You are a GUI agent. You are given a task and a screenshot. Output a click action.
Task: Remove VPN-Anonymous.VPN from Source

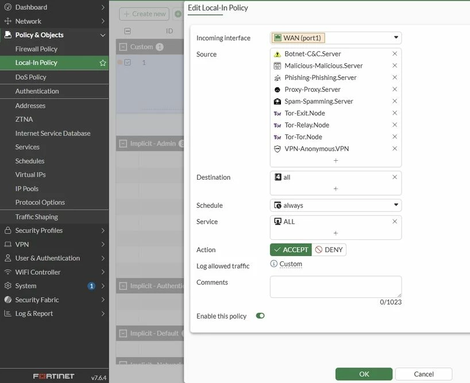(x=395, y=149)
